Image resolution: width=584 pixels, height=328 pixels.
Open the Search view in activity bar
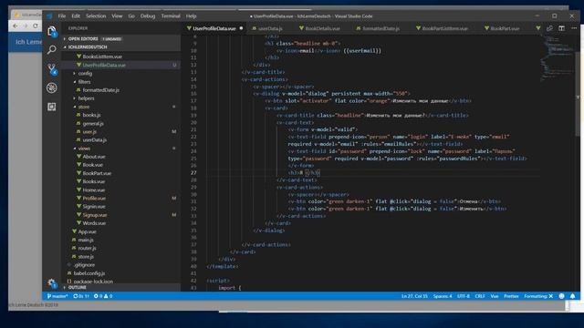pos(52,49)
